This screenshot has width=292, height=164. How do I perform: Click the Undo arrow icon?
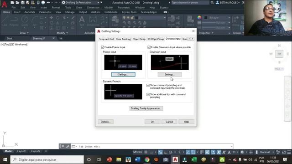48,3
